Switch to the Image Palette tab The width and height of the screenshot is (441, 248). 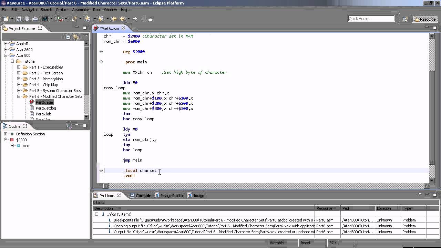coord(172,196)
